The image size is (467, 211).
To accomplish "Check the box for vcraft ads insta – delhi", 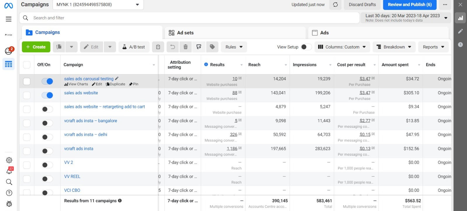I will [27, 137].
